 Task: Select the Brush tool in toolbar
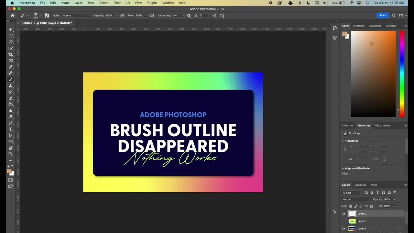pyautogui.click(x=11, y=79)
